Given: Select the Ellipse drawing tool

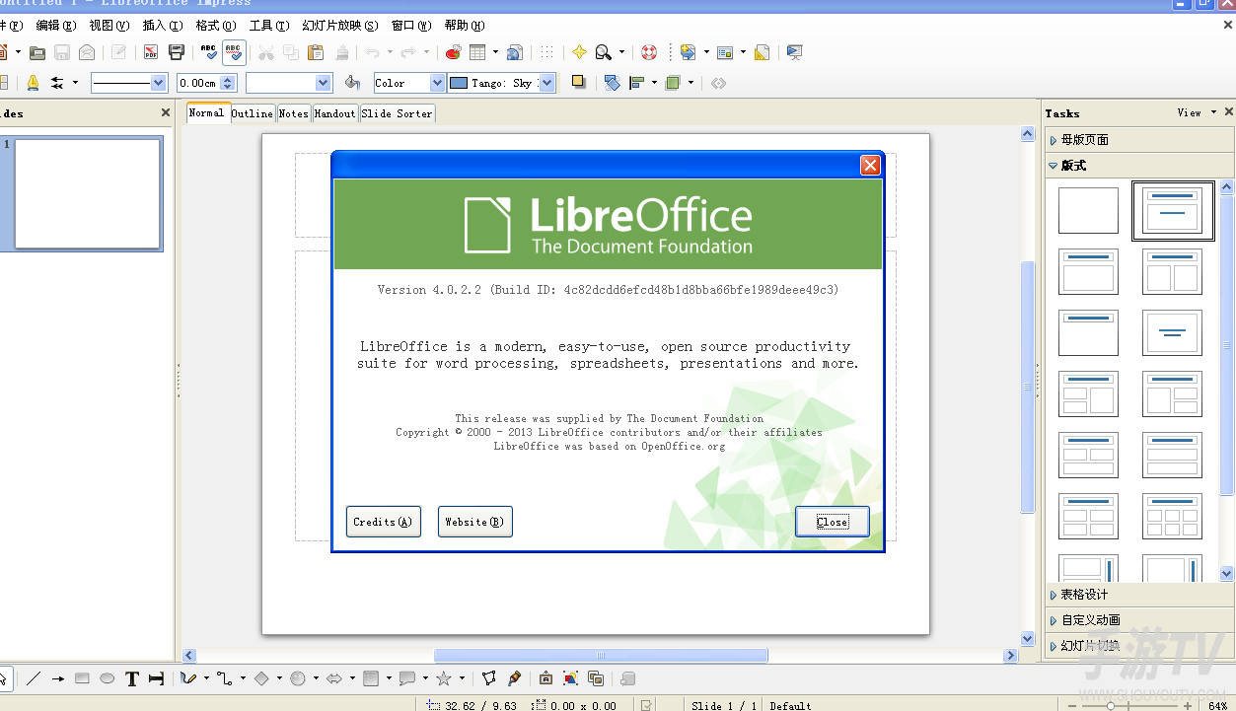Looking at the screenshot, I should click(108, 678).
